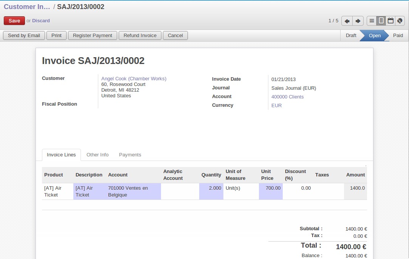Switch to form view icon
This screenshot has height=259, width=409.
[381, 21]
